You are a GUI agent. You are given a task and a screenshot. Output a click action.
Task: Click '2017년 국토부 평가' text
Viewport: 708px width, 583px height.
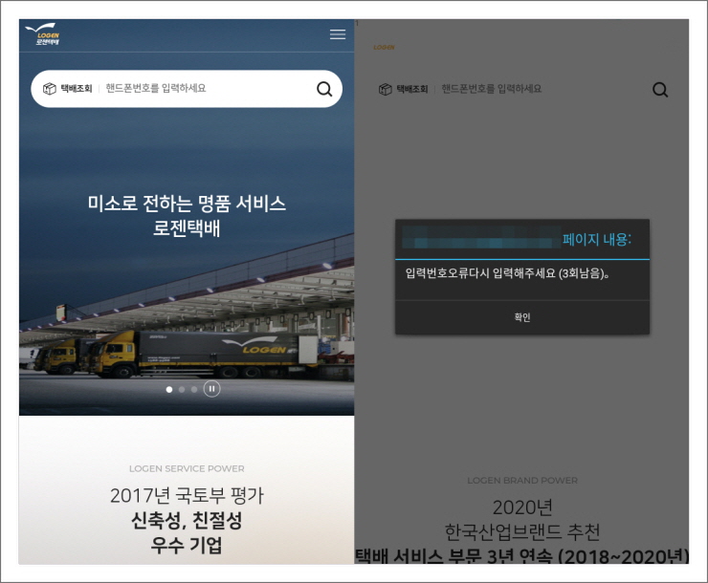click(187, 495)
